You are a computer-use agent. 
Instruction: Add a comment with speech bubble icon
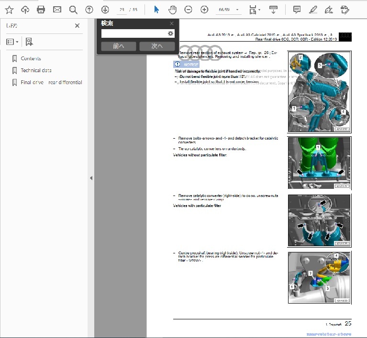(297, 10)
